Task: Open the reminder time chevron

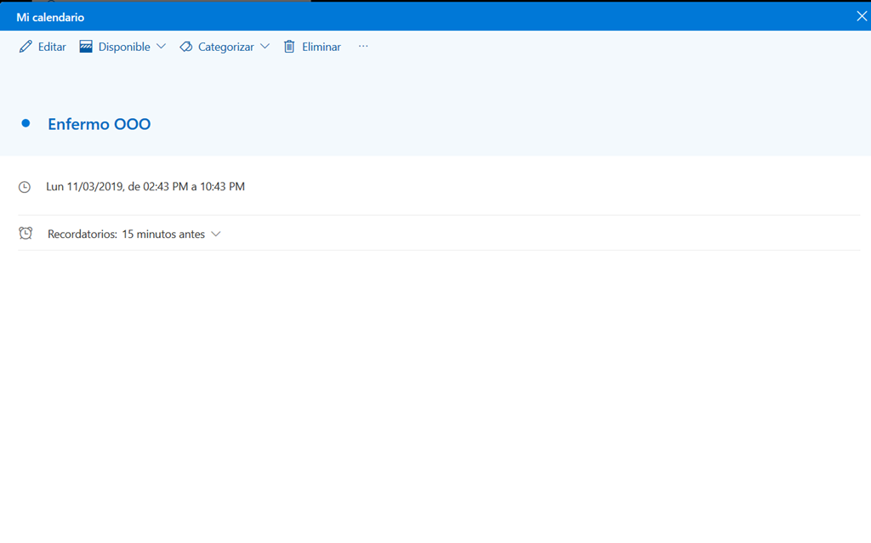Action: (216, 235)
